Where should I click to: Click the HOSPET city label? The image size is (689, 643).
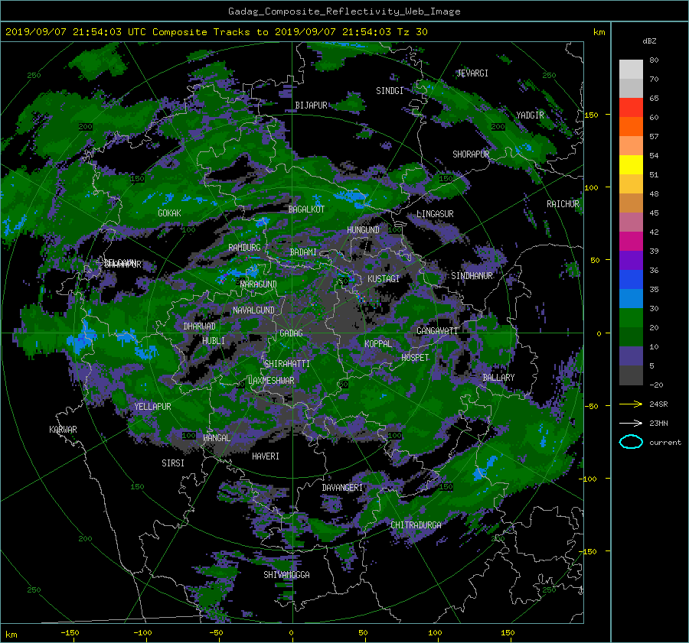point(415,358)
